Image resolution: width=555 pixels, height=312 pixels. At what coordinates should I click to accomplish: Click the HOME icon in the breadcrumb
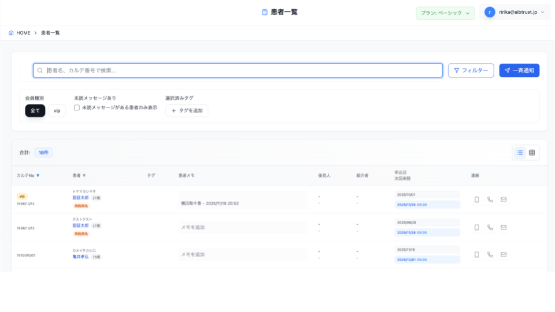coord(12,33)
